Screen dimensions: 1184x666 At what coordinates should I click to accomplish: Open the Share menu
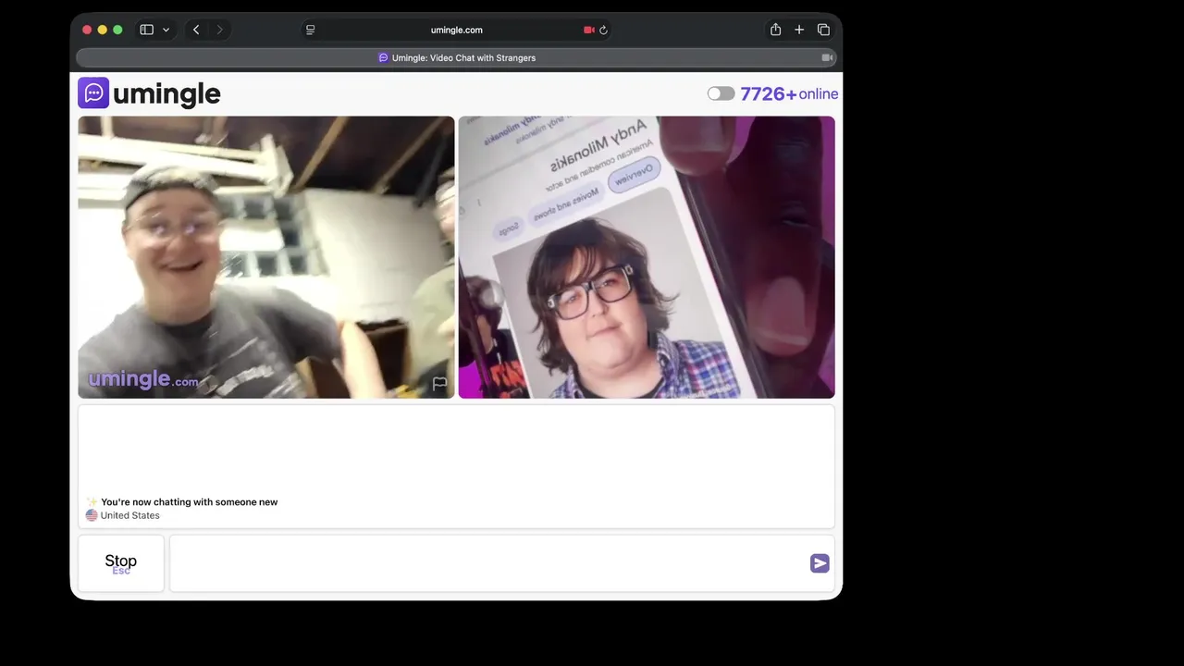[x=776, y=30]
